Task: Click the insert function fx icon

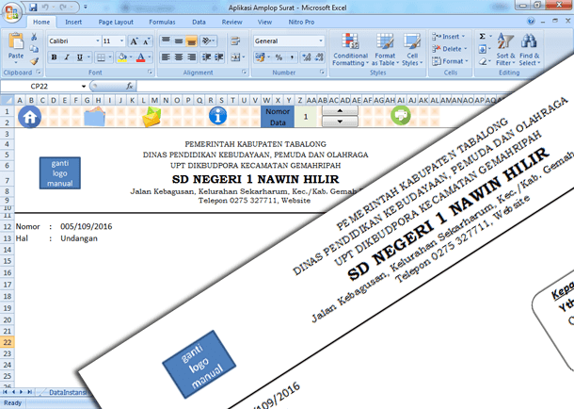Action: click(x=130, y=86)
